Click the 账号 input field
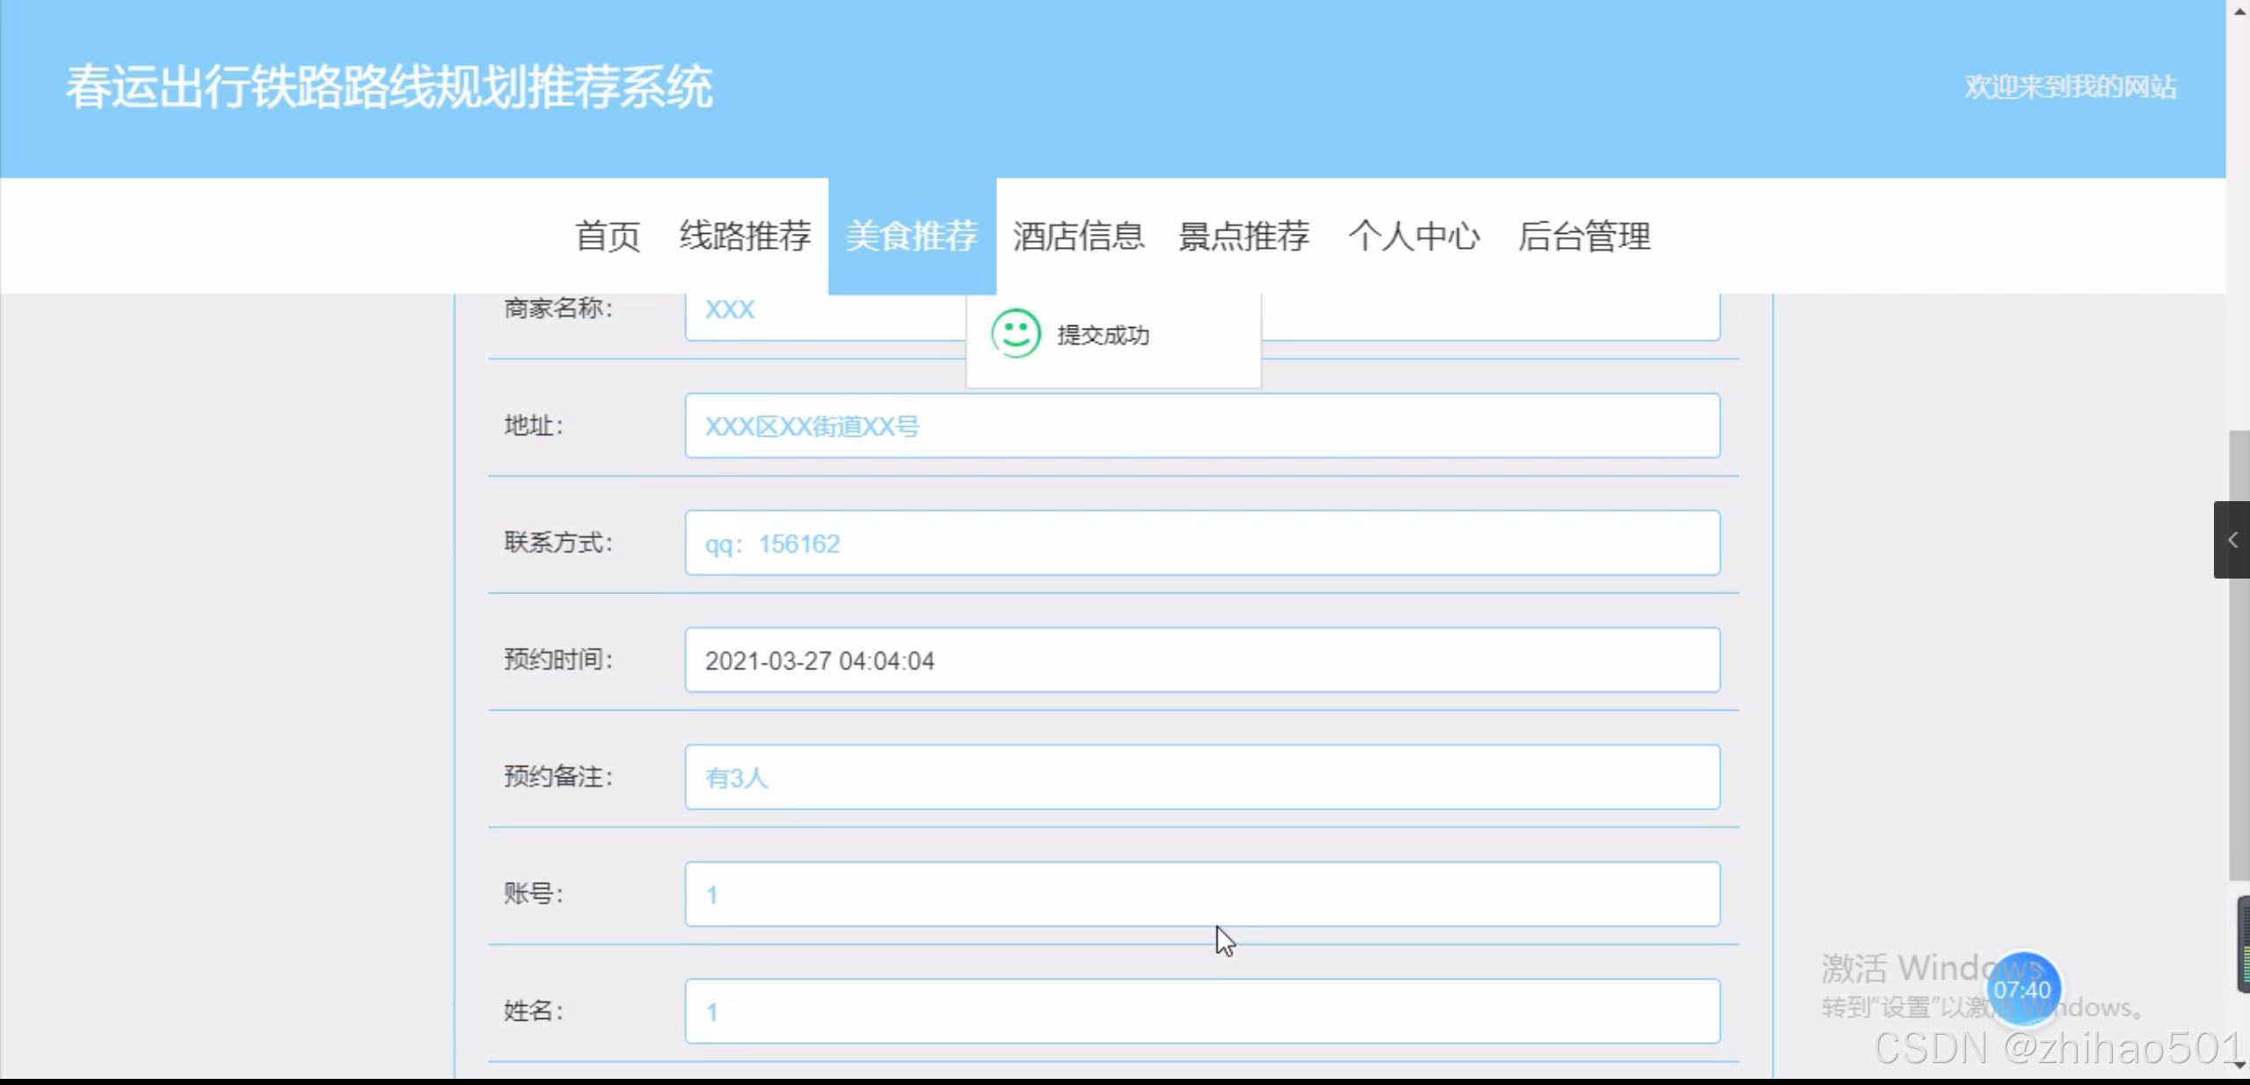This screenshot has height=1085, width=2250. point(1201,894)
